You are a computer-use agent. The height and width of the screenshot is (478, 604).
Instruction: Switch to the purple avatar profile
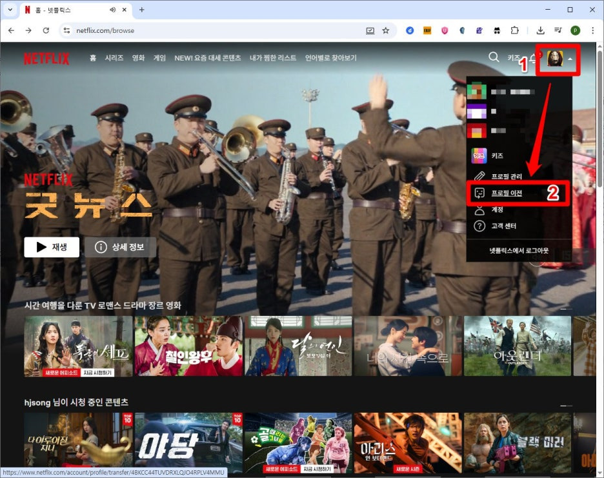pyautogui.click(x=476, y=112)
